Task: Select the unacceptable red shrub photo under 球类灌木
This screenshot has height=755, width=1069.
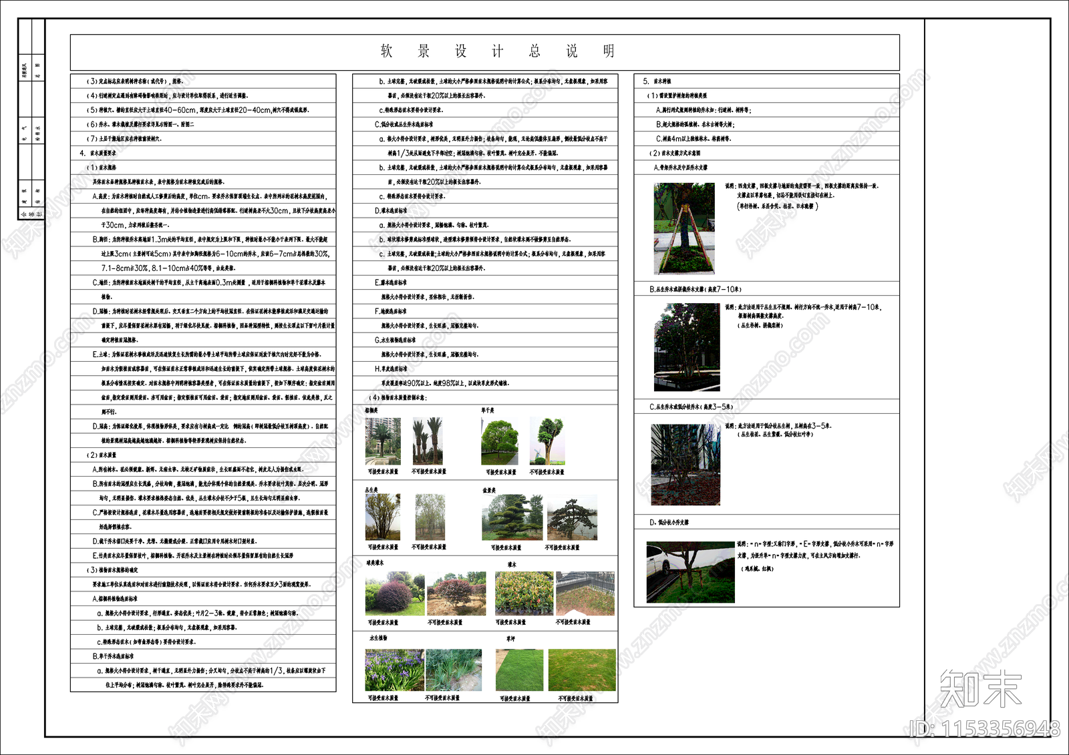Action: (x=456, y=593)
